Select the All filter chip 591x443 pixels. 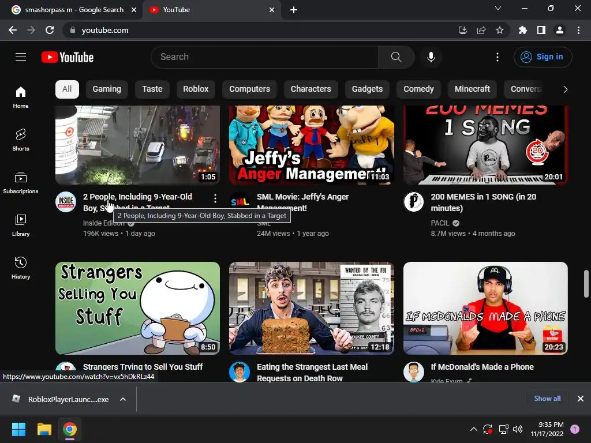[x=67, y=89]
